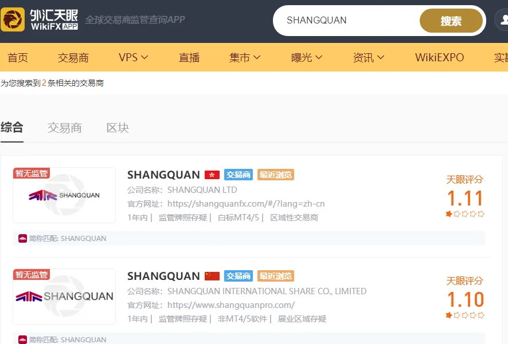This screenshot has height=344, width=508.
Task: Click the 搜索 search button
Action: (x=451, y=21)
